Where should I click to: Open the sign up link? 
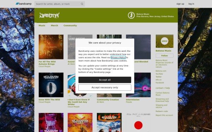(180, 4)
